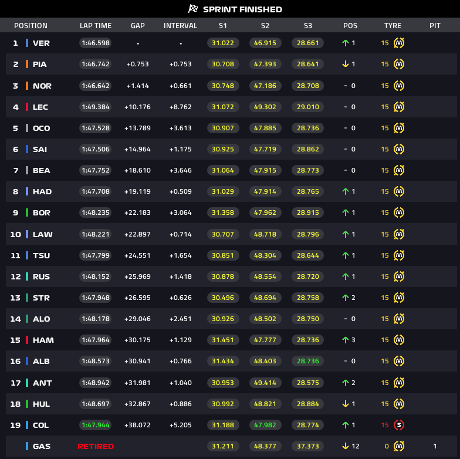Click HAD's medium tyre icon

[x=399, y=191]
